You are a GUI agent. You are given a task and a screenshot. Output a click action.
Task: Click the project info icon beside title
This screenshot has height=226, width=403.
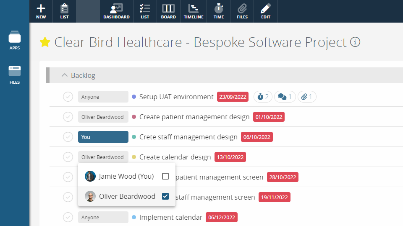pos(355,42)
